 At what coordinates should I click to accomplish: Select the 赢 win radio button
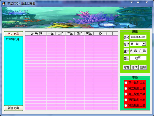click(x=132, y=51)
